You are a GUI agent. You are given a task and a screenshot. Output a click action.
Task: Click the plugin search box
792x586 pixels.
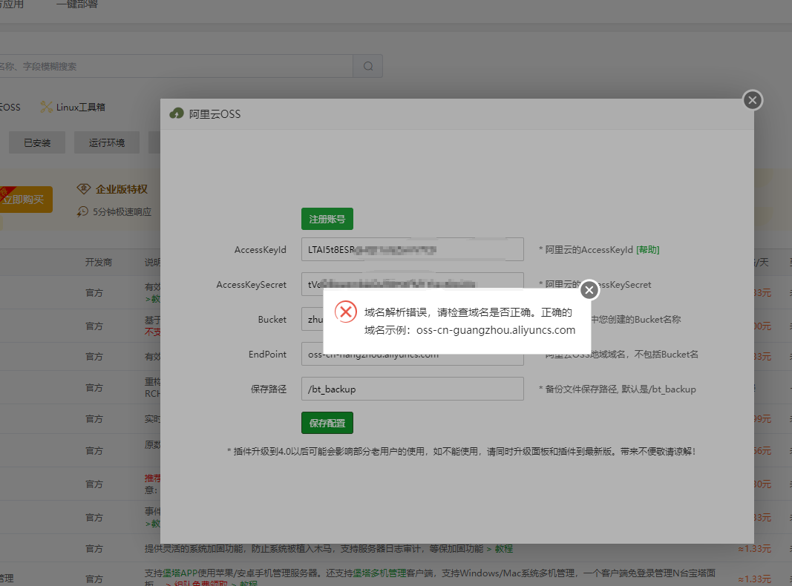click(x=176, y=66)
